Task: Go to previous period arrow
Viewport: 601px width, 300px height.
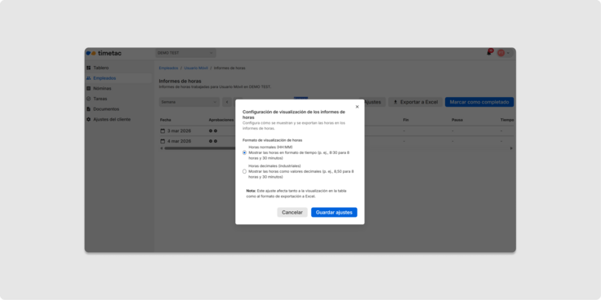Action: coord(227,102)
